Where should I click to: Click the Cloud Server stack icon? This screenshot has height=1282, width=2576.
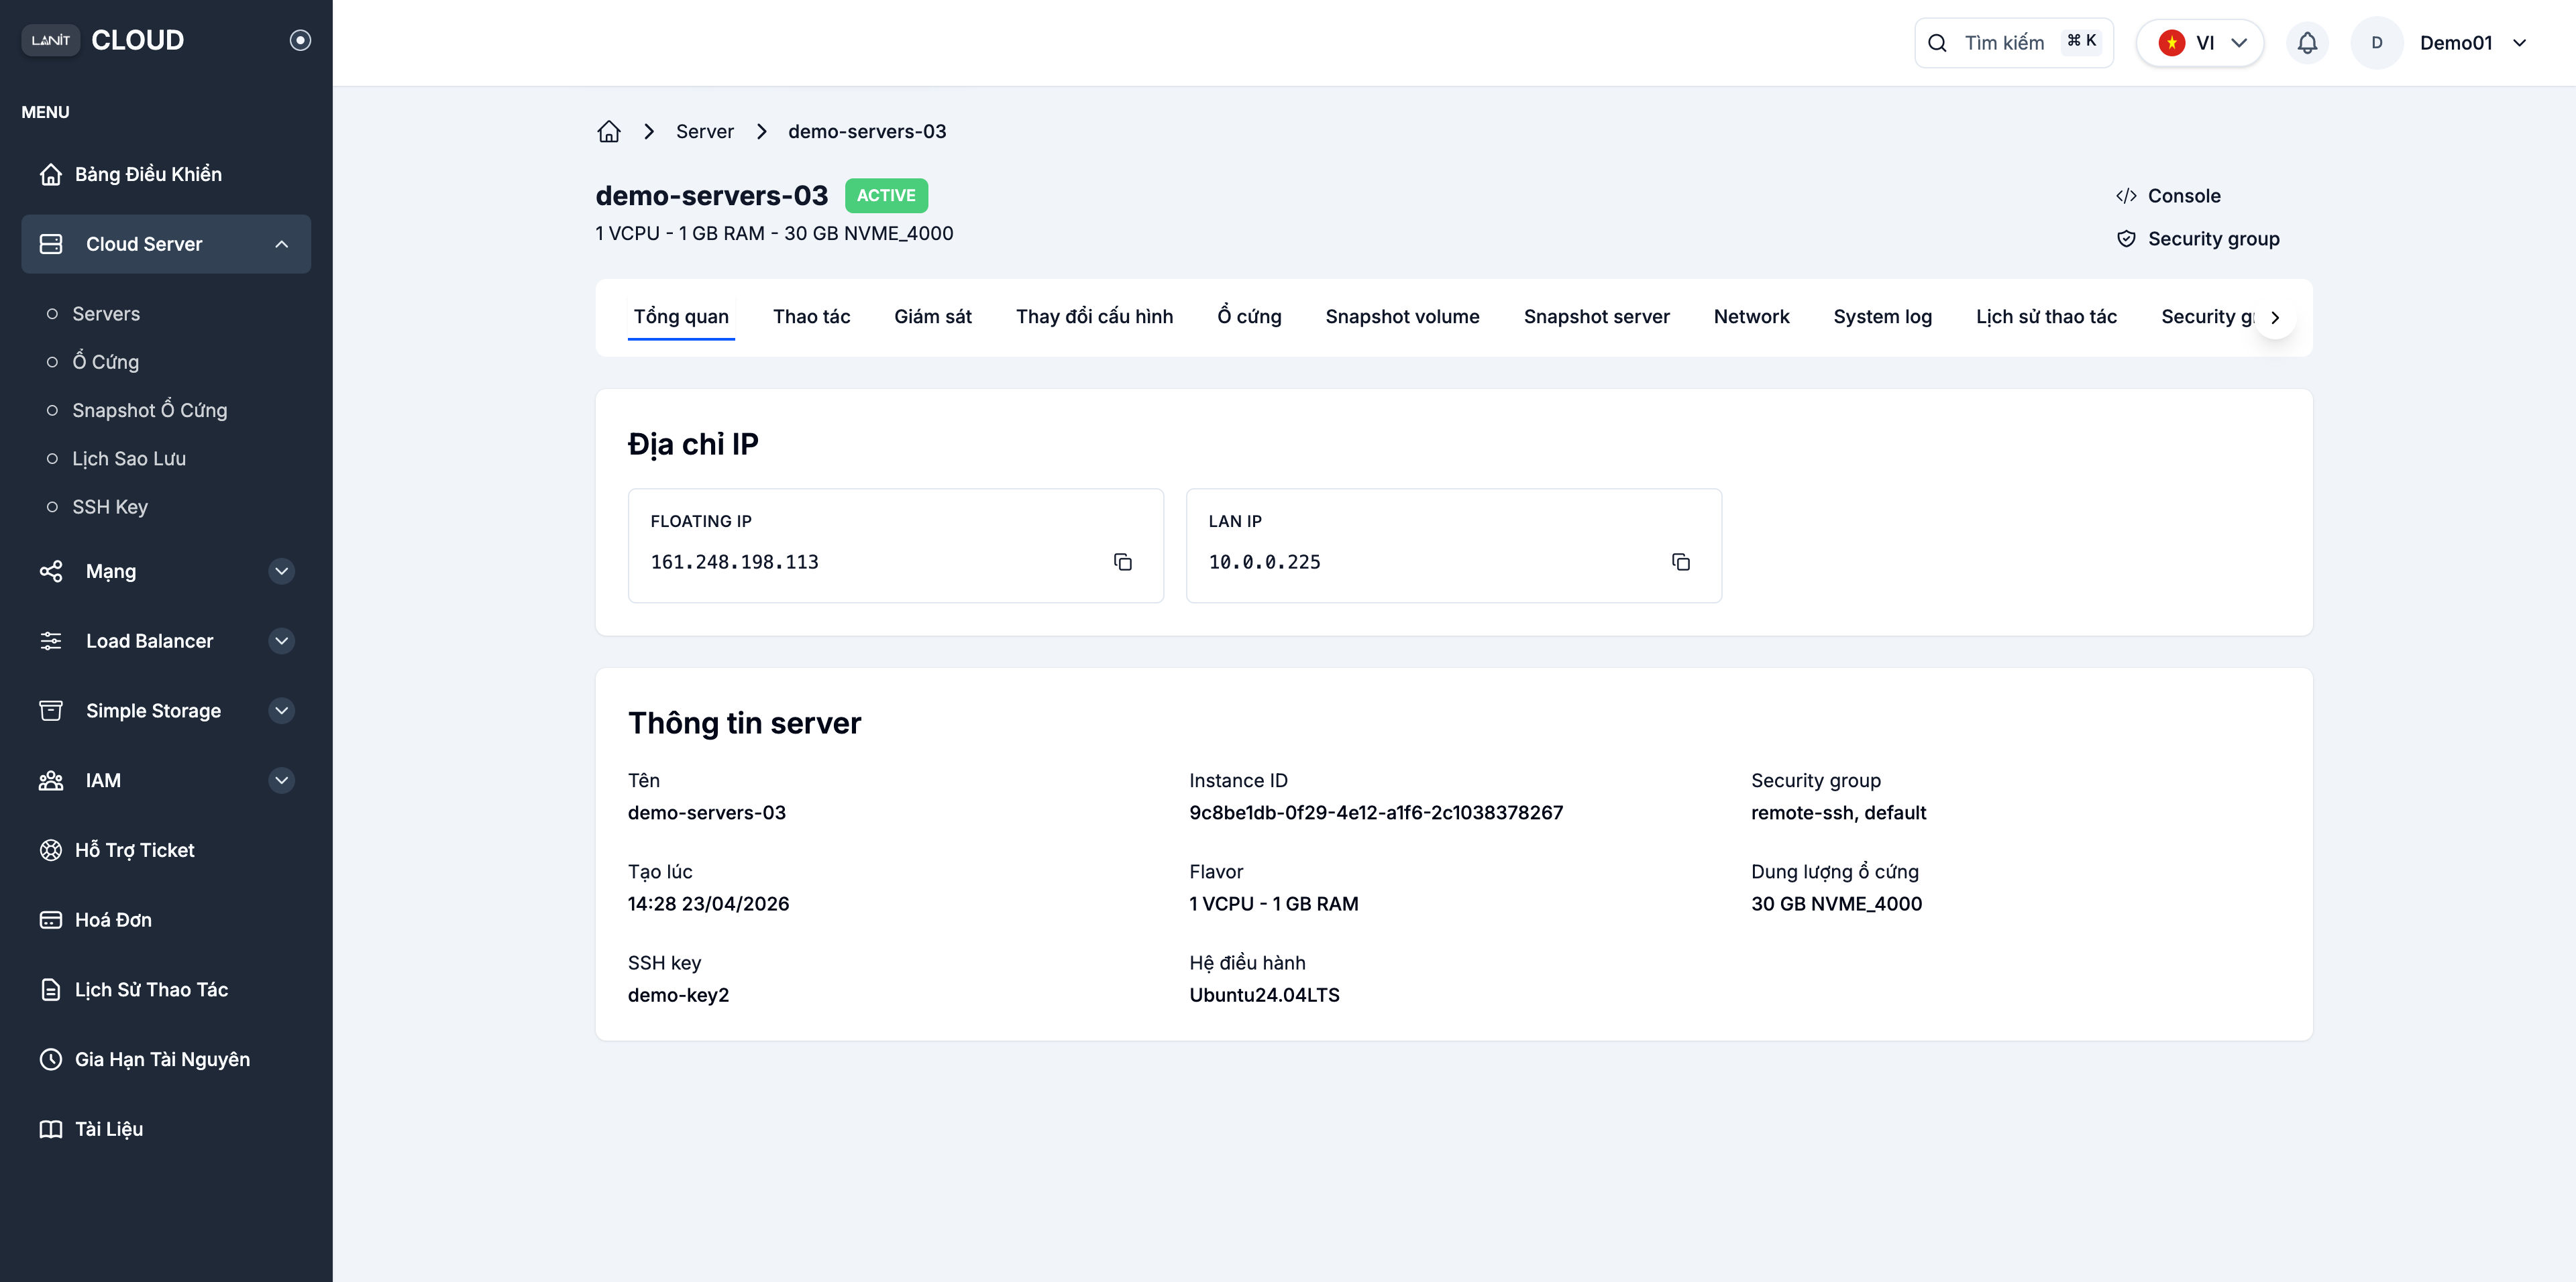(51, 244)
